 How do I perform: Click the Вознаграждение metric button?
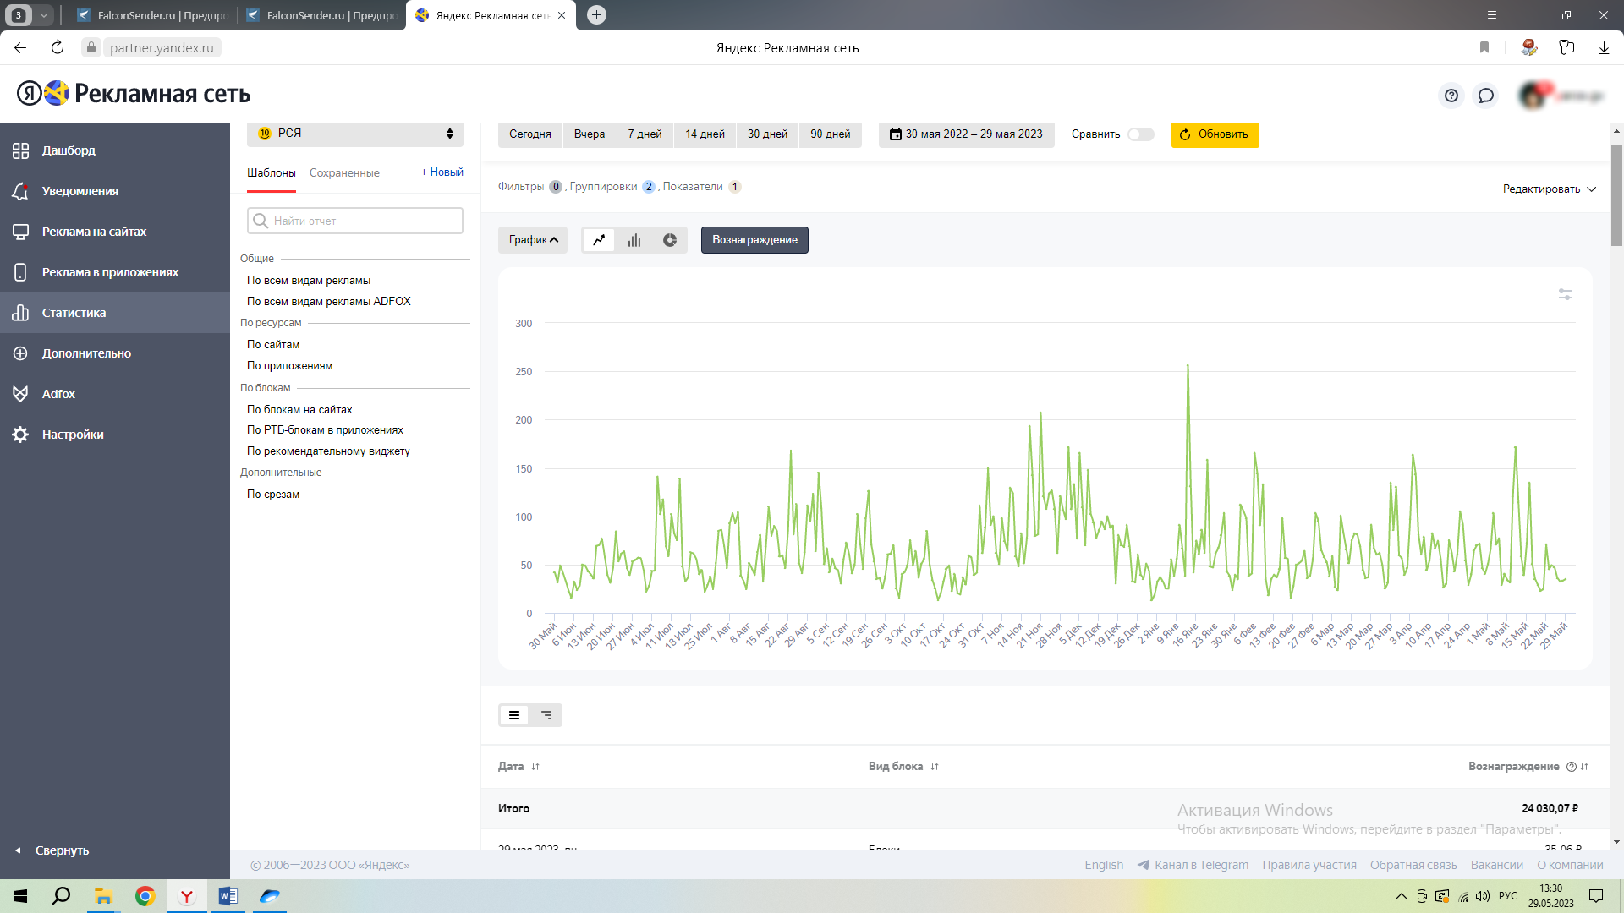coord(754,240)
